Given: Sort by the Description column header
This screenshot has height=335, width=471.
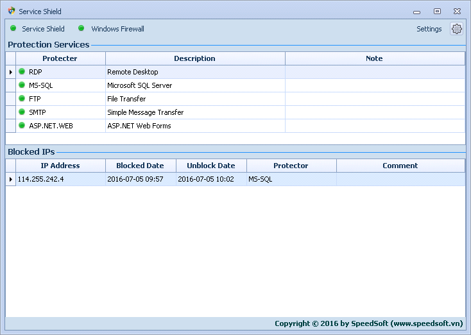Looking at the screenshot, I should [x=195, y=58].
